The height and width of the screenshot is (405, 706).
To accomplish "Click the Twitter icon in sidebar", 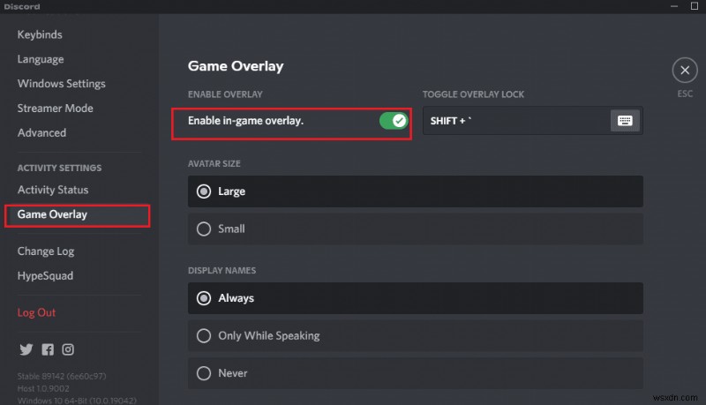I will pyautogui.click(x=26, y=349).
